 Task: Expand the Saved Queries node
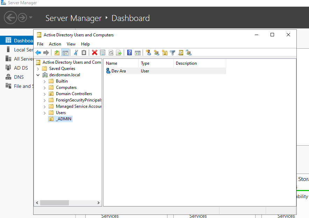38,69
